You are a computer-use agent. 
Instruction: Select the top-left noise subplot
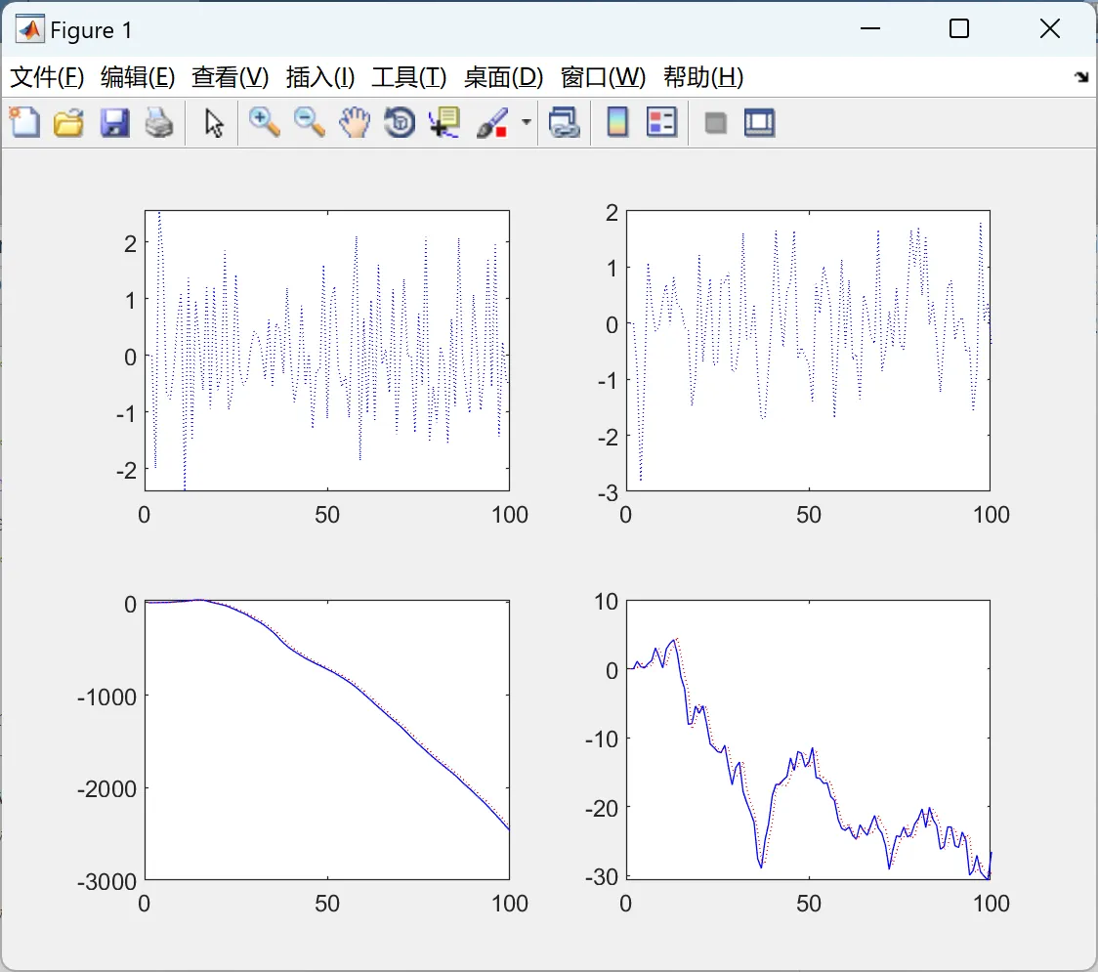click(x=327, y=350)
